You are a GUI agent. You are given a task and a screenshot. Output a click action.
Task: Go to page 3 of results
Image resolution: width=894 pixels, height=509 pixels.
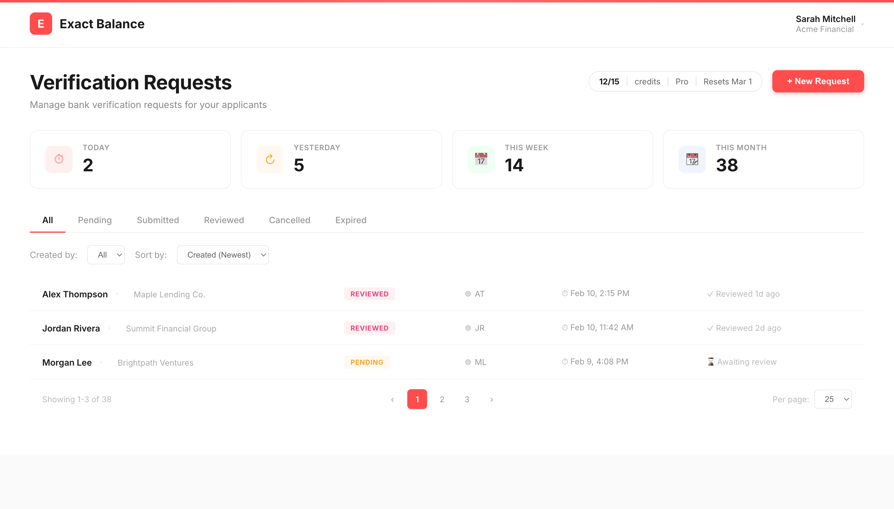(x=467, y=399)
